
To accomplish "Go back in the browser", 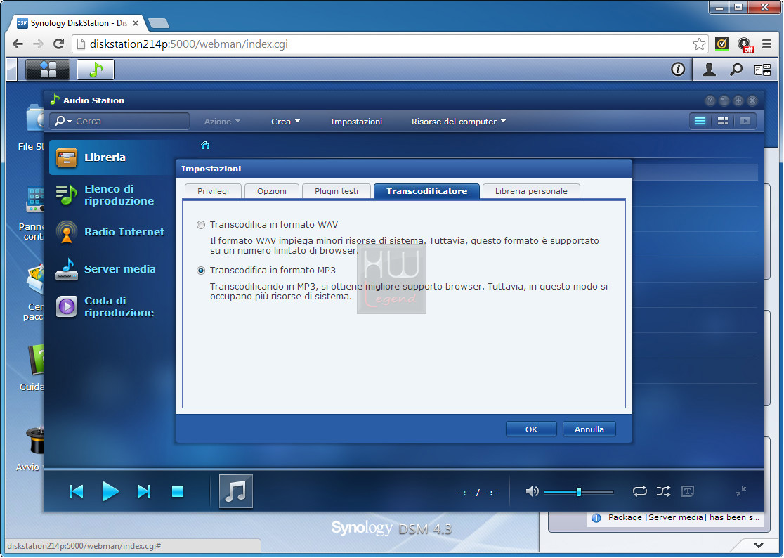I will click(18, 44).
